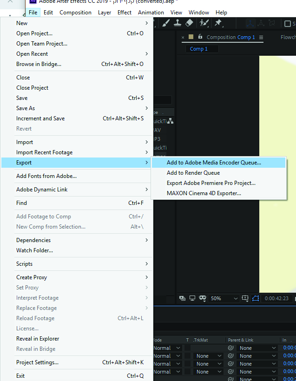Image resolution: width=296 pixels, height=381 pixels.
Task: Select Export Adobe Premiere Pro Project
Action: point(218,183)
